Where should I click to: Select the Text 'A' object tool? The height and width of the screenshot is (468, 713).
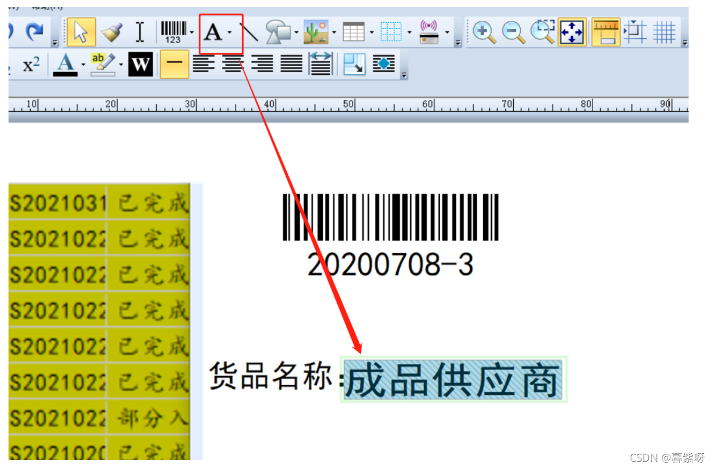click(213, 32)
